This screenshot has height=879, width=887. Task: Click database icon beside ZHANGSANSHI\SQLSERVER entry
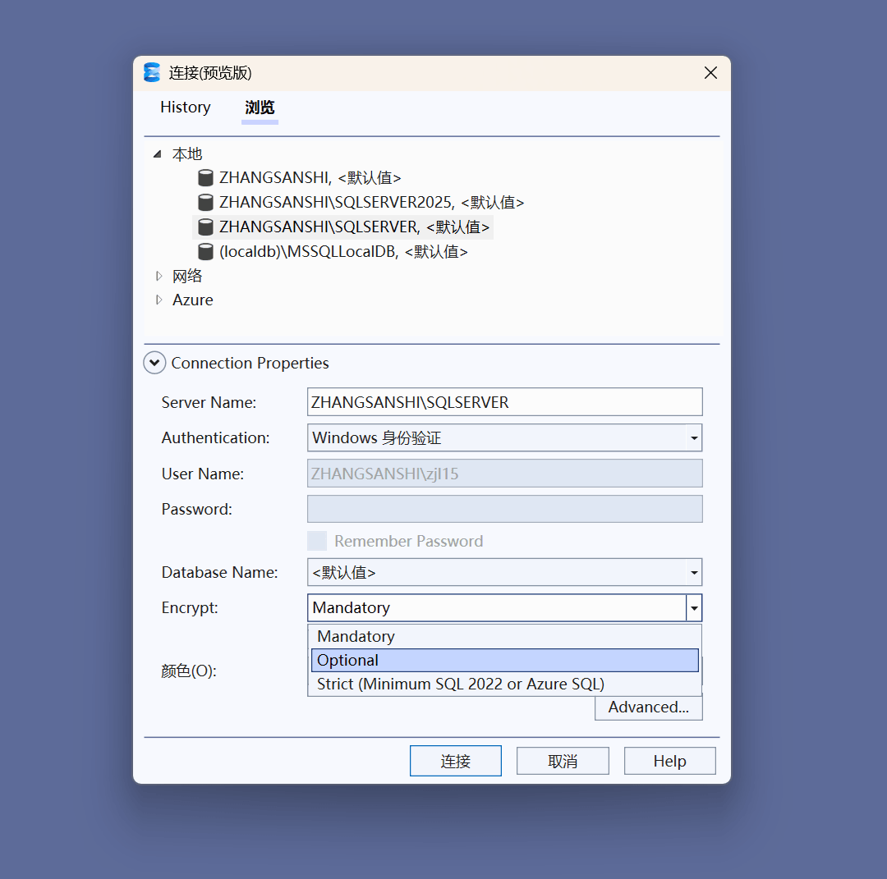point(205,227)
